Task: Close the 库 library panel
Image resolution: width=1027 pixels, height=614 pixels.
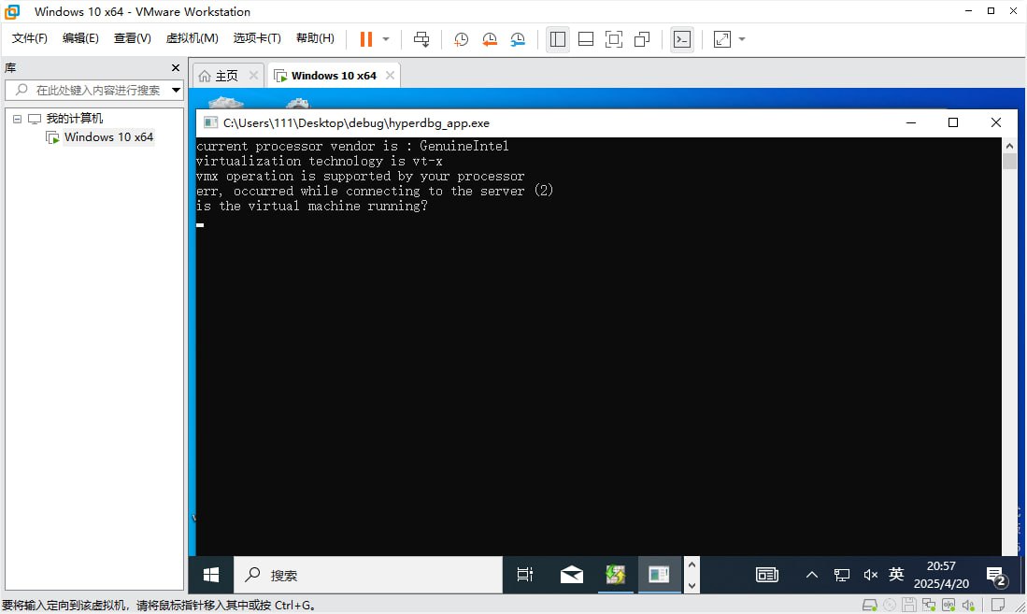Action: (x=175, y=67)
